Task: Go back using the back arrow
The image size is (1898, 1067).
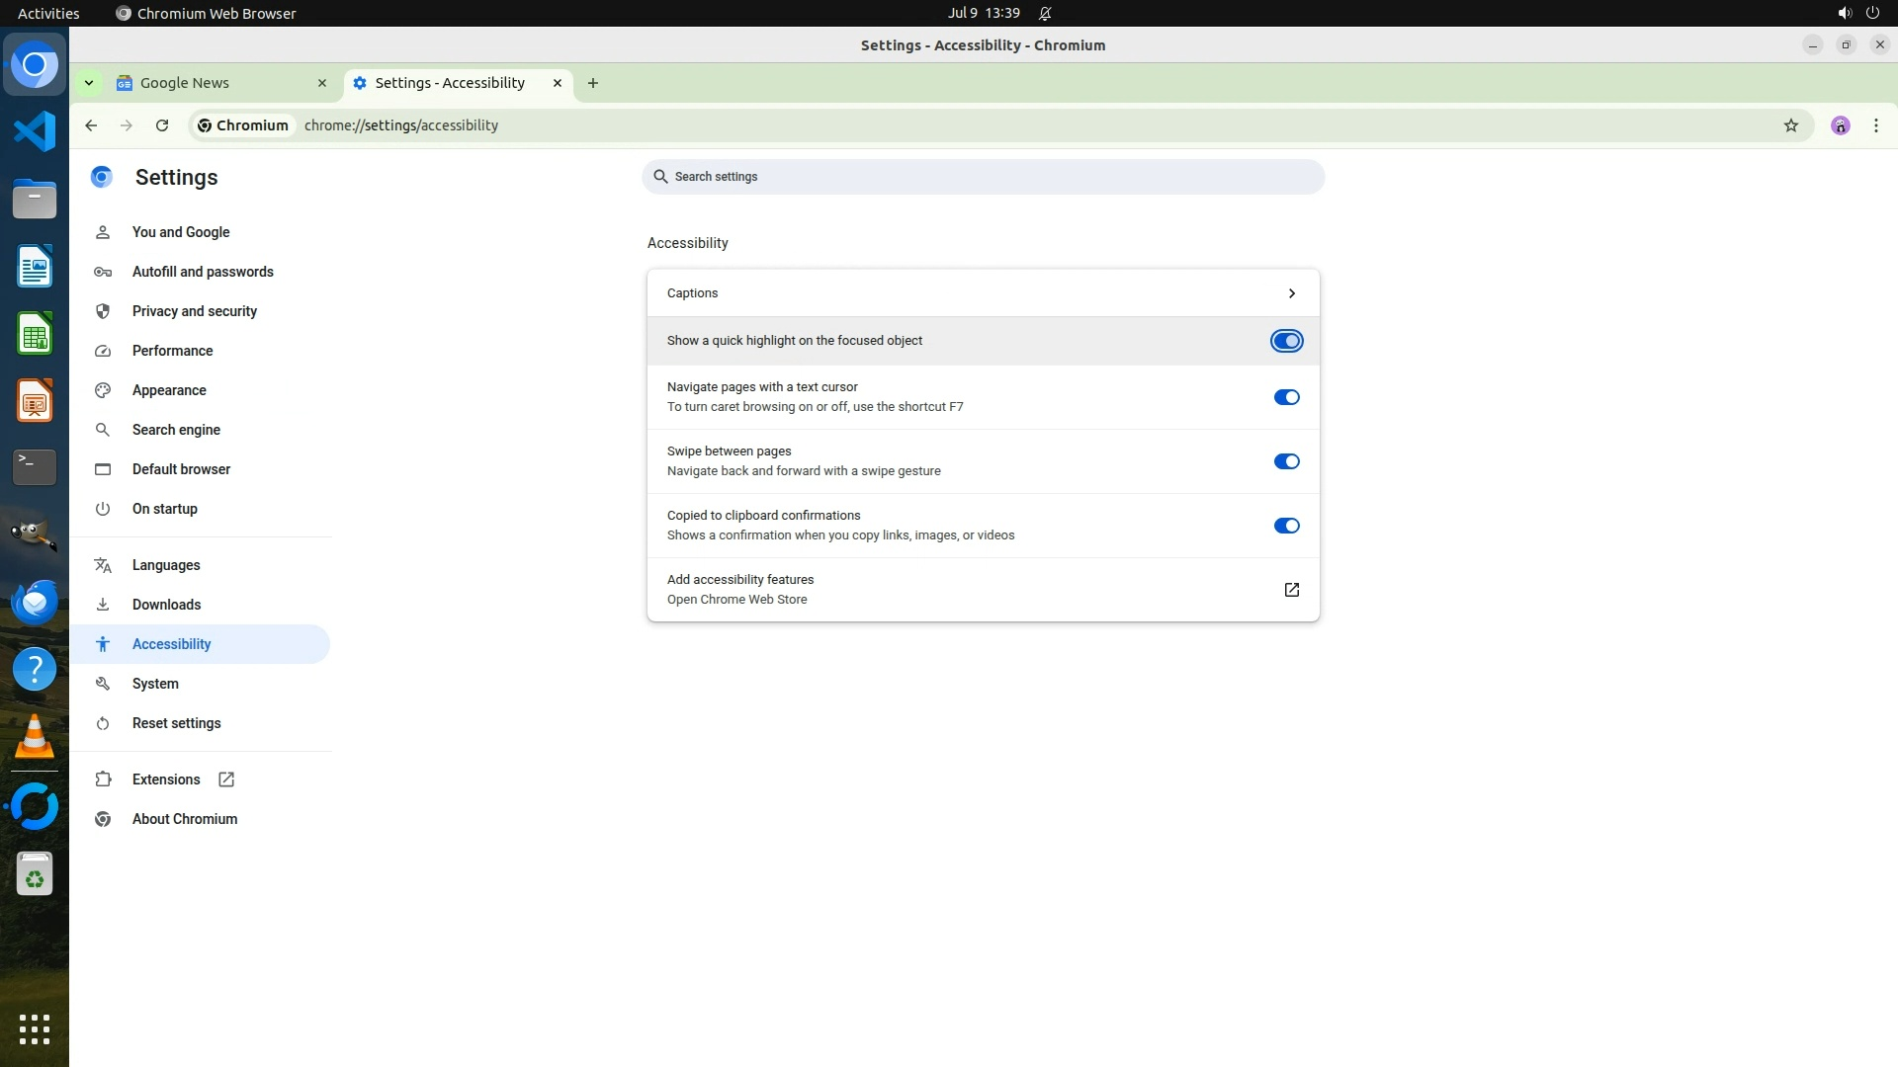Action: [91, 125]
